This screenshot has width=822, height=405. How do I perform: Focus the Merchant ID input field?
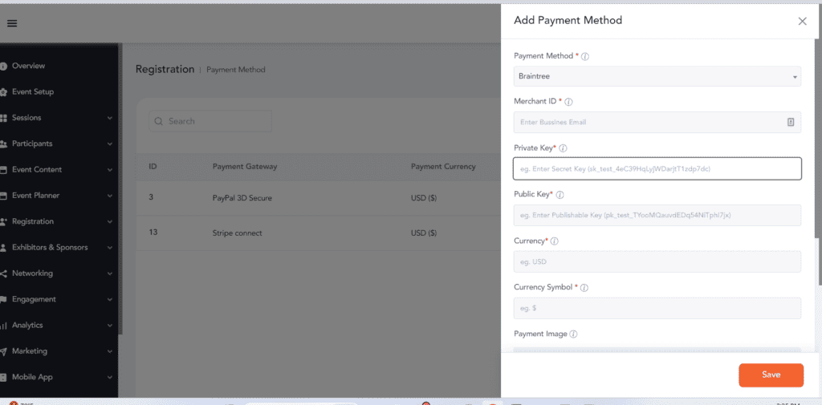(x=657, y=122)
